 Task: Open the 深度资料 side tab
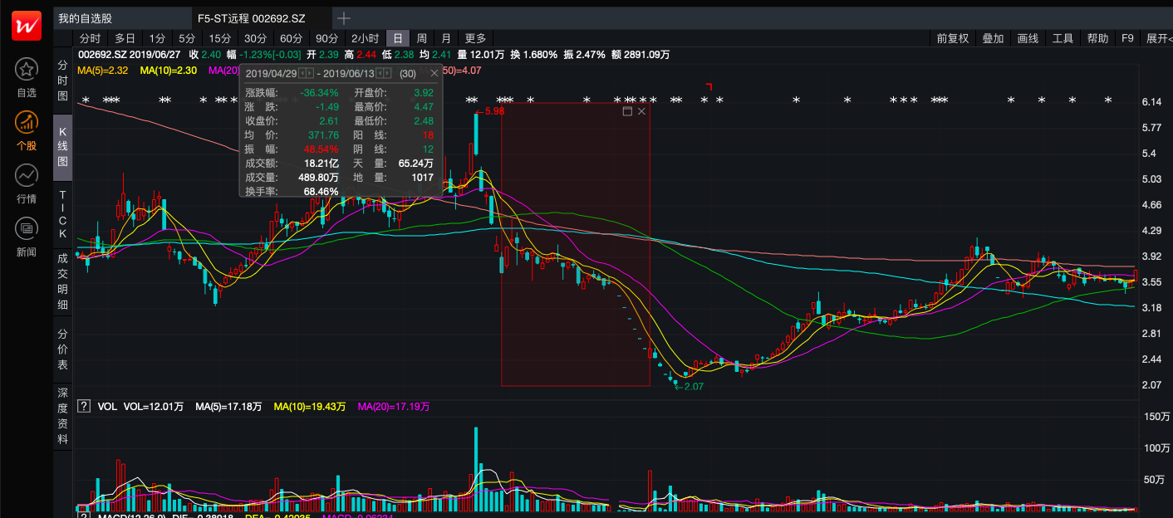coord(63,415)
